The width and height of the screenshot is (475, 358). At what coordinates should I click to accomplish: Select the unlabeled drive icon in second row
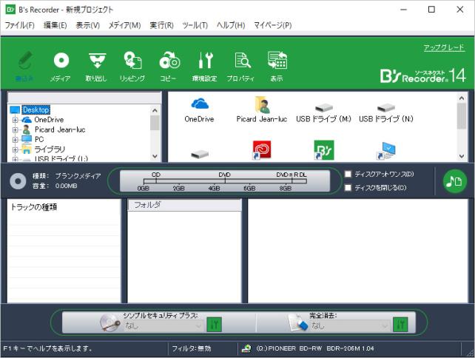click(x=200, y=154)
